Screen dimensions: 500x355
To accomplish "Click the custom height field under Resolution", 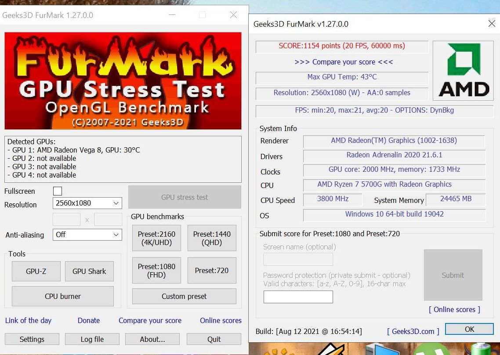I will 108,220.
